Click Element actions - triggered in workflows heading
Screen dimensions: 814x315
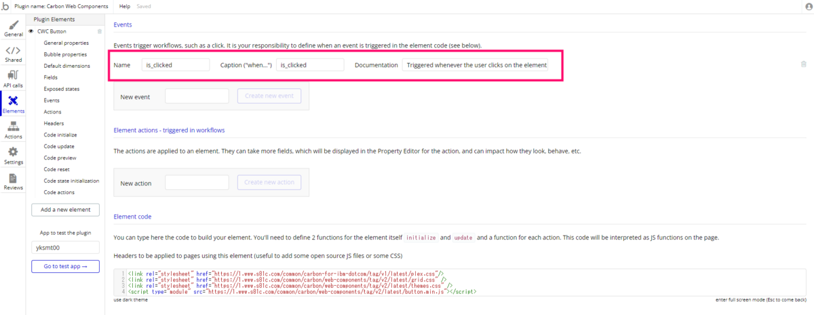pos(169,130)
